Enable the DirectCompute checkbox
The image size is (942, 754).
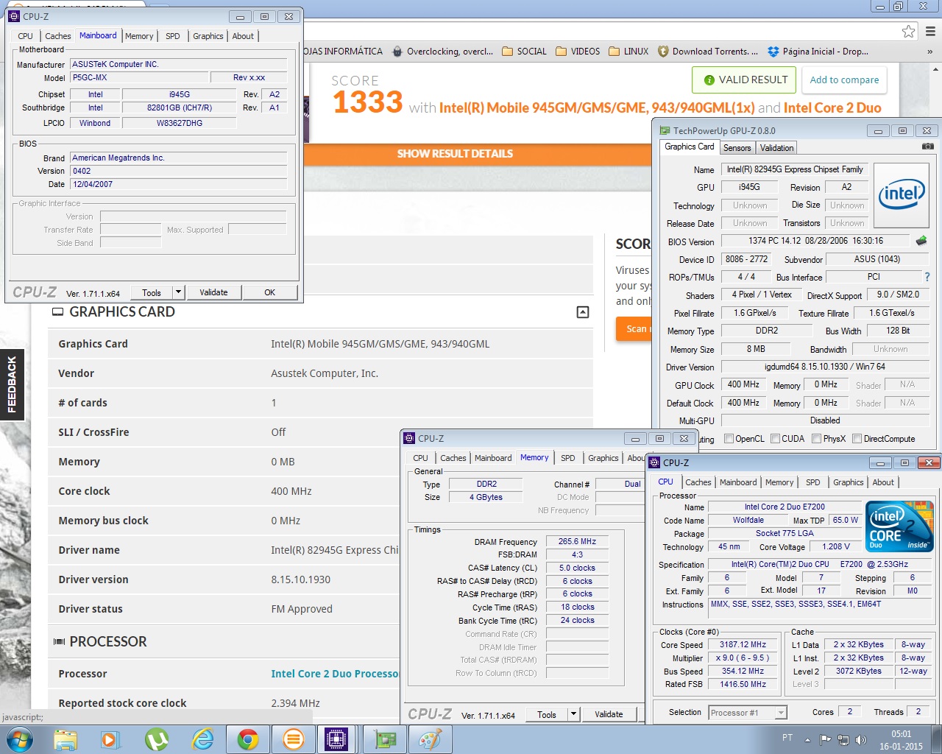pyautogui.click(x=857, y=439)
